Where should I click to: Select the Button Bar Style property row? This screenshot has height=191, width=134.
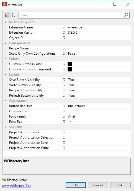(69, 106)
